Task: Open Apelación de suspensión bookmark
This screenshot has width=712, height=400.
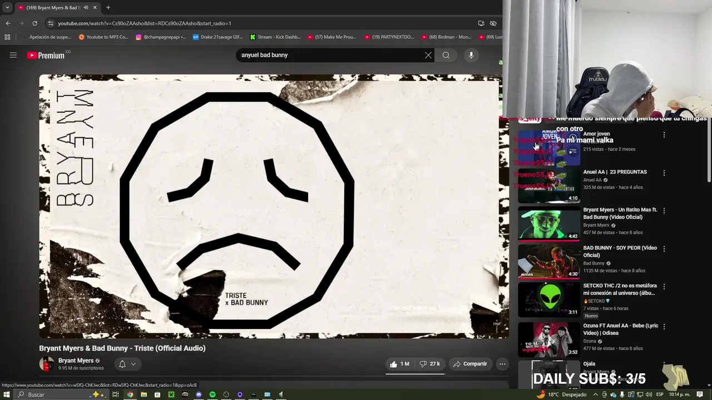Action: click(x=47, y=37)
